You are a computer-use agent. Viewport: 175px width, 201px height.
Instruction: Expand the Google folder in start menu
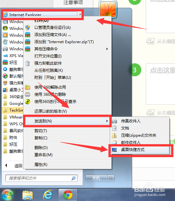click(x=13, y=104)
